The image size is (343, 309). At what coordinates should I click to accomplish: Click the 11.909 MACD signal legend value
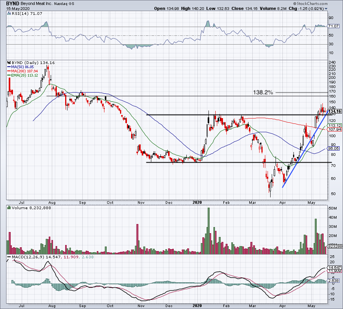point(71,257)
